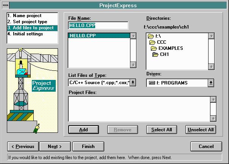Click directories list scroll down arrow
Screen dimensions: 229x164
[211, 67]
